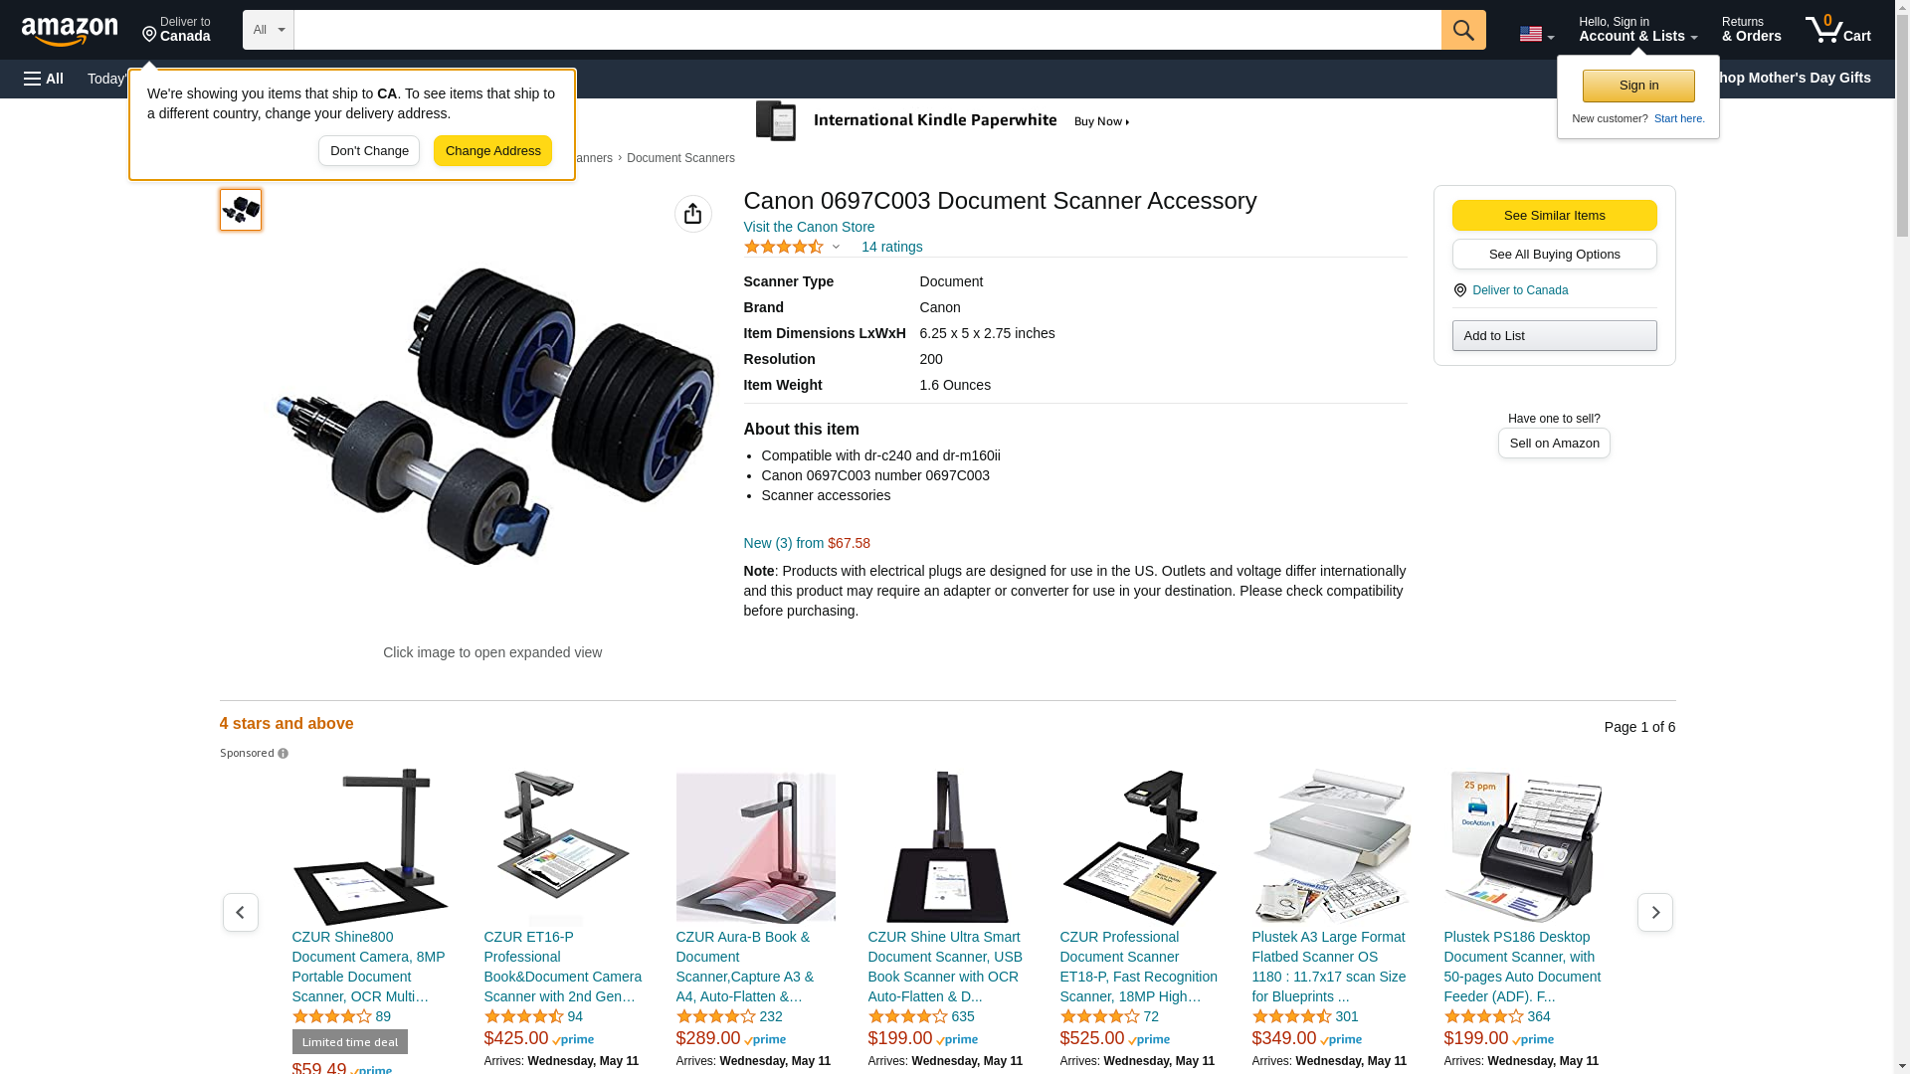The width and height of the screenshot is (1910, 1074).
Task: Select the scanner roller product thumbnail
Action: click(241, 210)
